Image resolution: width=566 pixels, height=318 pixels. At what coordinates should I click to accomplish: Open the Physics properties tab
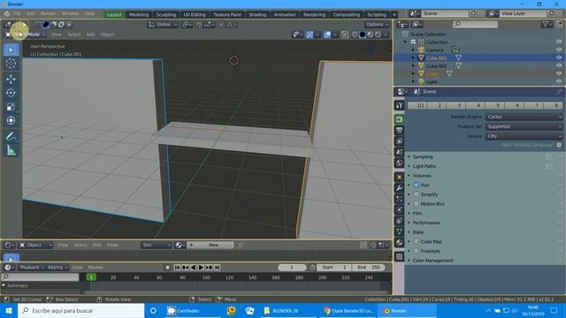click(x=399, y=210)
